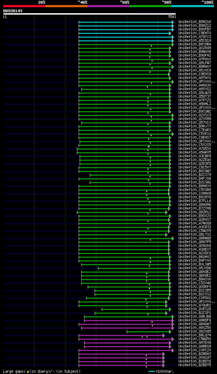Open hit UniRef100_Q9ZR12
Viewport: 217px width, 374px height.
pyautogui.click(x=195, y=212)
